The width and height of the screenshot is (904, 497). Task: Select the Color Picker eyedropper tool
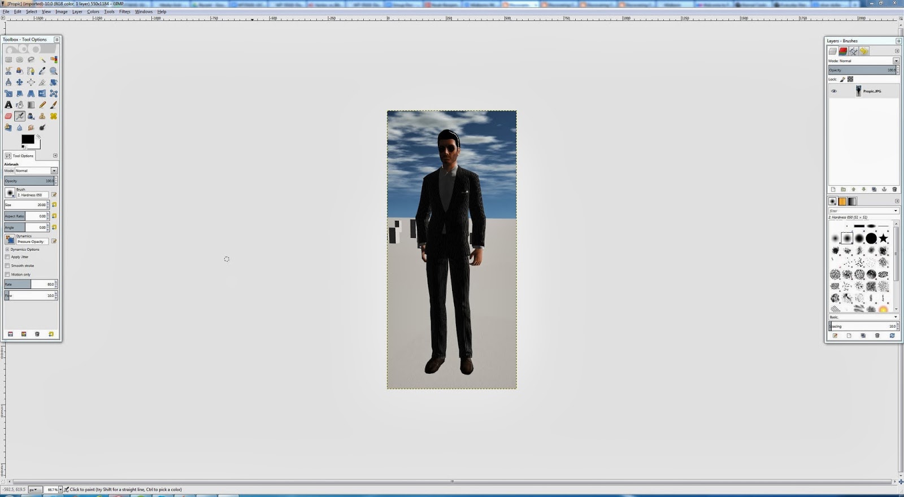(42, 71)
